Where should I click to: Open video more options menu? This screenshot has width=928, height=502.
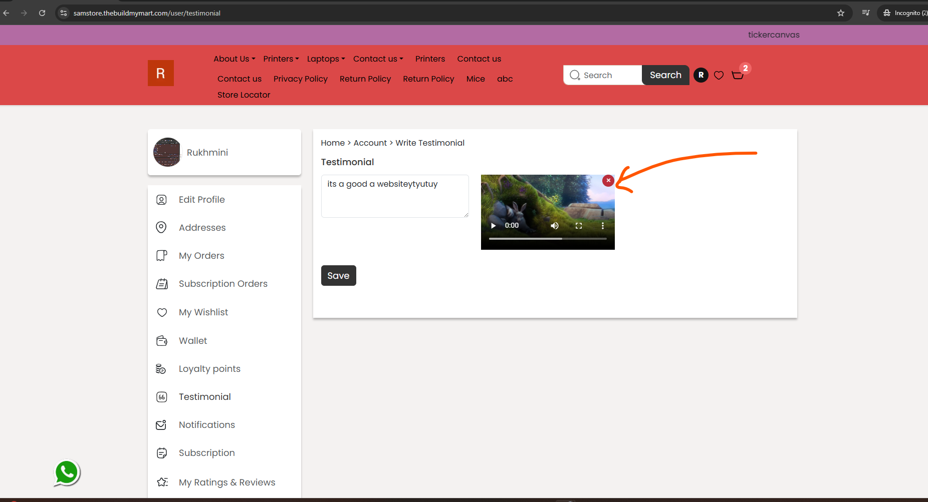[602, 226]
